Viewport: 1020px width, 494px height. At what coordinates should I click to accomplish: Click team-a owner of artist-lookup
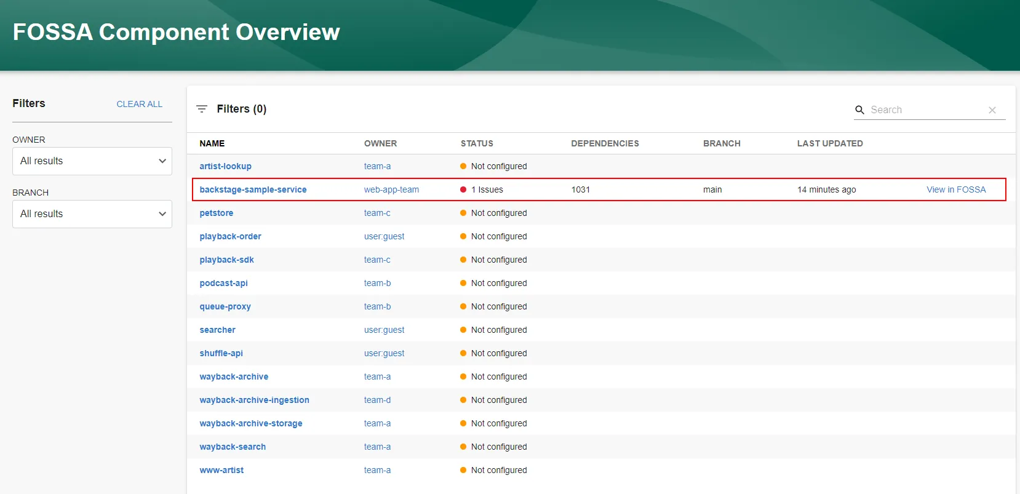[377, 166]
